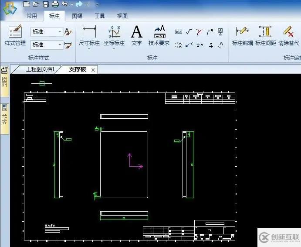Select the A-with-arrow direction symbol icon
301x247 pixels.
(211, 45)
